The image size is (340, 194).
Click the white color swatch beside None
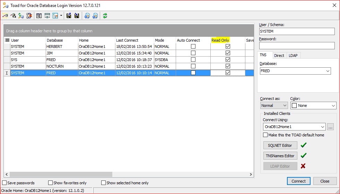[294, 106]
